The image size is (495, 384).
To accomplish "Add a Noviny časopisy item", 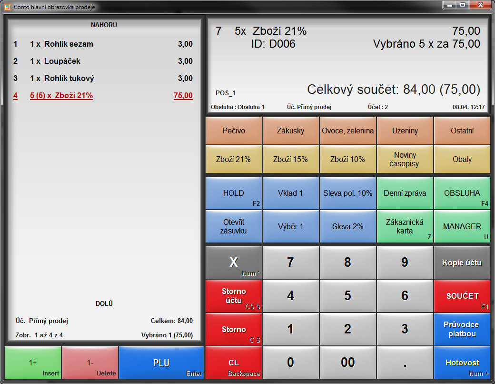I will 405,159.
